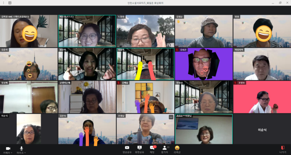Close the video meeting window
291x155 pixels.
click(287, 3)
